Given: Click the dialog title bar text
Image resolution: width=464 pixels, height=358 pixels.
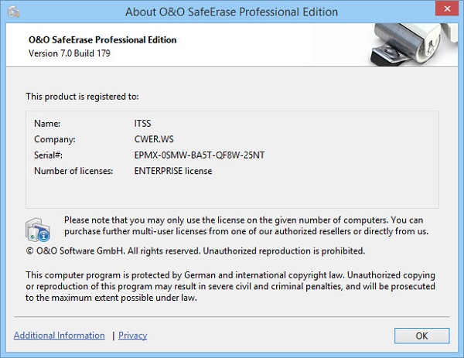Looking at the screenshot, I should (x=231, y=12).
